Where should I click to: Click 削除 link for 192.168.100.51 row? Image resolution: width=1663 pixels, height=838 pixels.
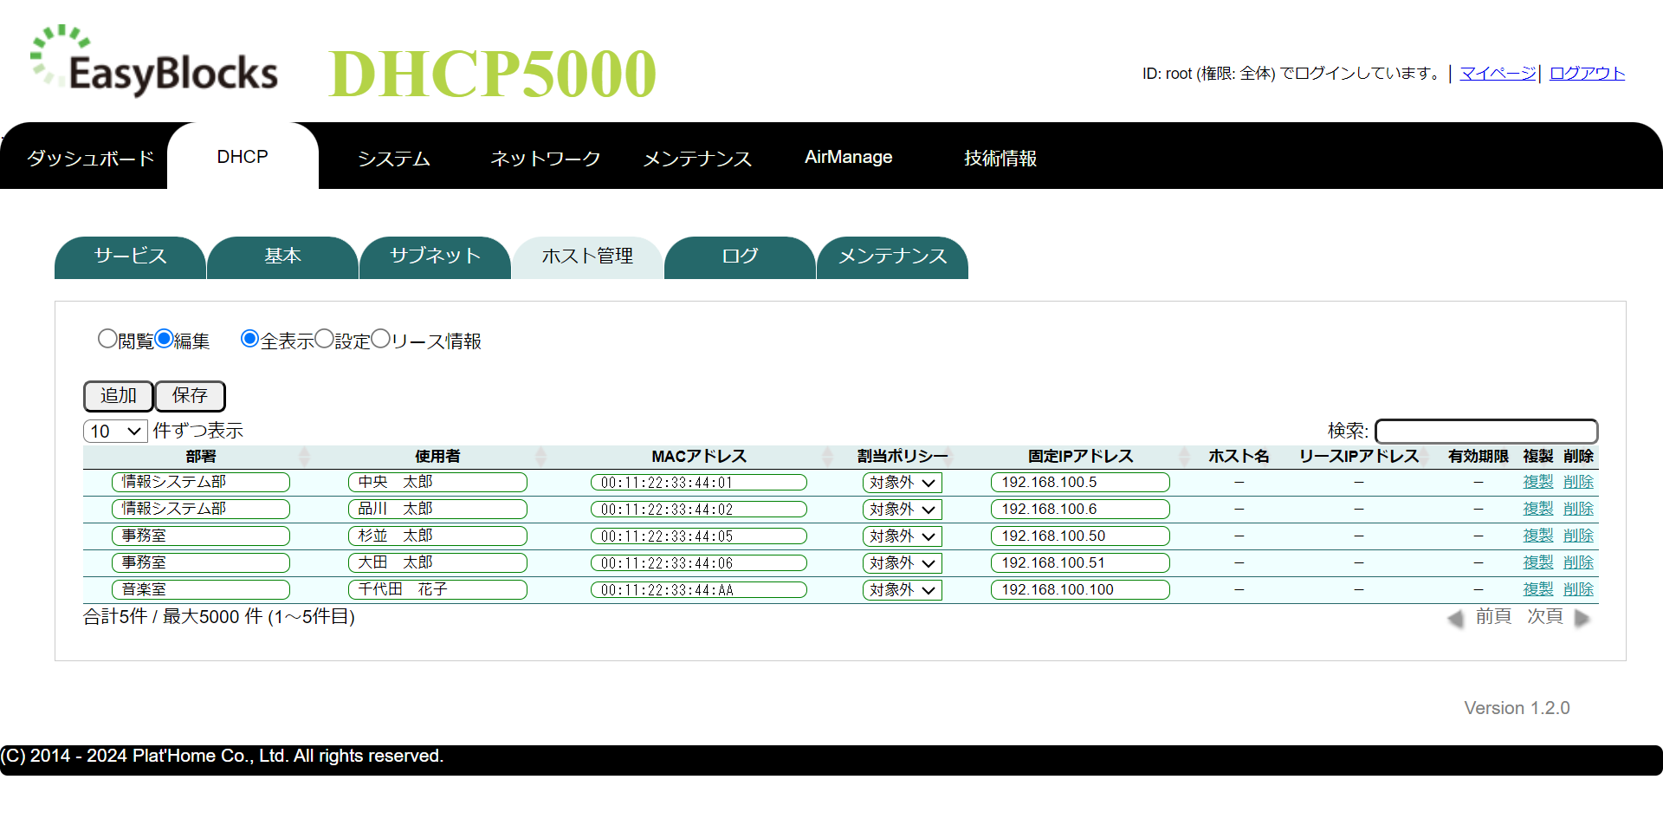[1578, 562]
